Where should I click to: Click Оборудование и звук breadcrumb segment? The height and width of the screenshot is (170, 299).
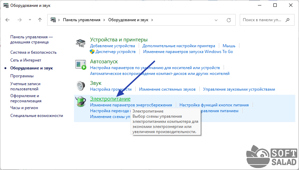point(128,20)
